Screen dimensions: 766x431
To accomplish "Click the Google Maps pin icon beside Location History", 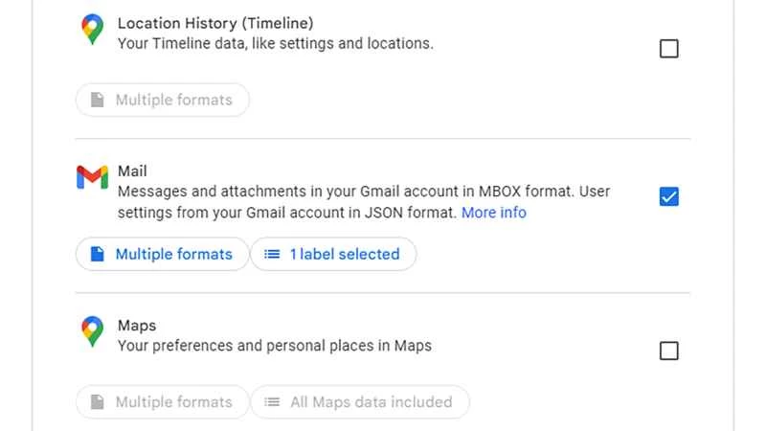I will (x=92, y=31).
